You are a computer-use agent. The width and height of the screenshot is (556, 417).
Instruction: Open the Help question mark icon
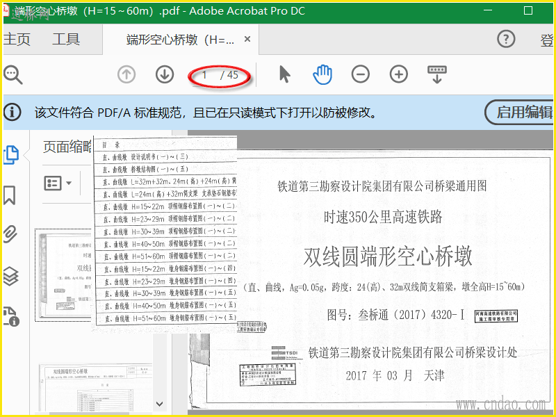click(506, 39)
